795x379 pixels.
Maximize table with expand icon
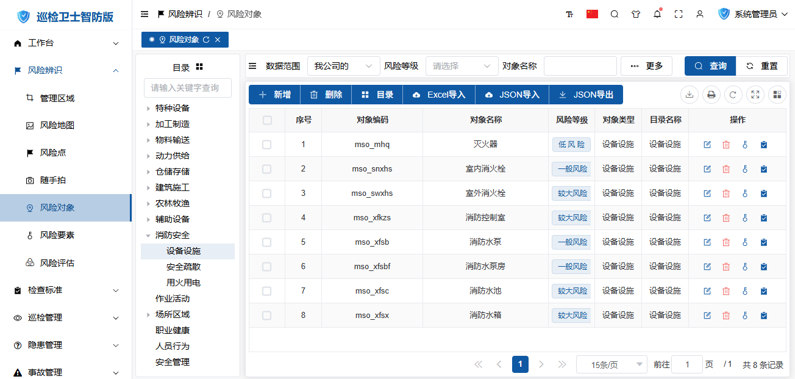pos(755,95)
